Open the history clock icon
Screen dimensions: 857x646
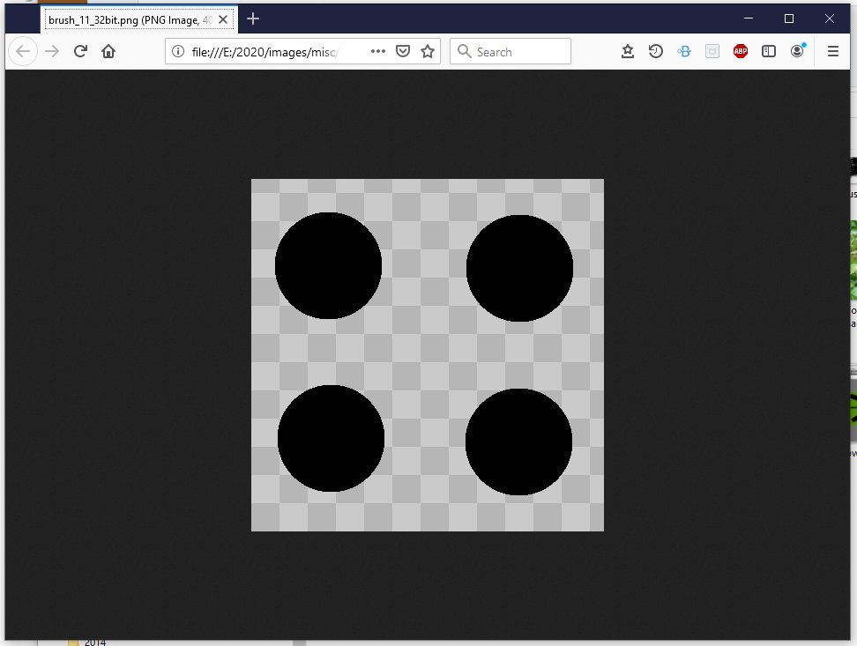(655, 51)
